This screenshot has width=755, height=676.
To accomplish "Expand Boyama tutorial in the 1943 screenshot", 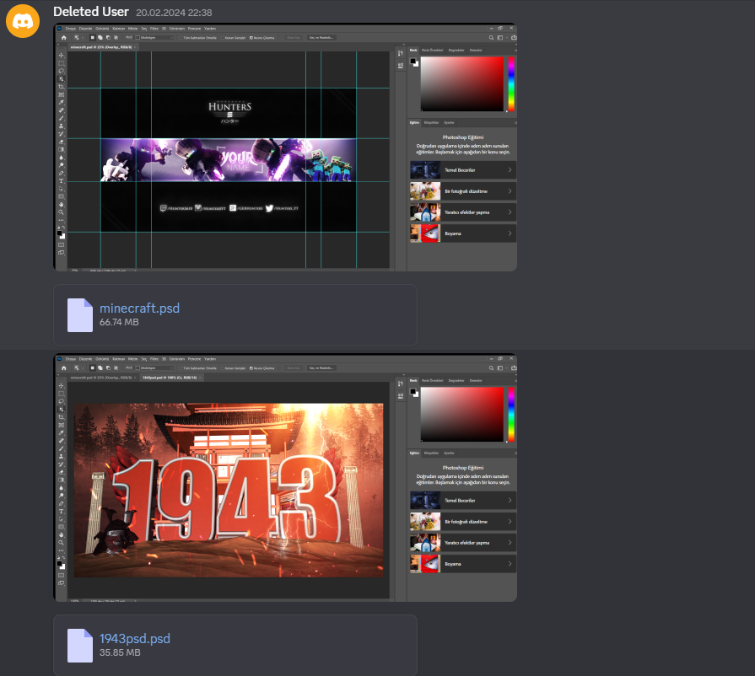I will [x=463, y=564].
